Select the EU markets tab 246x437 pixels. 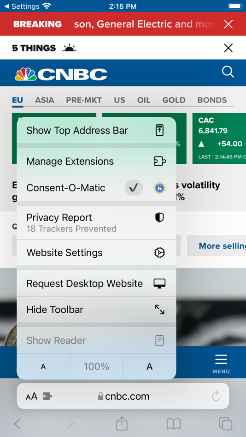pyautogui.click(x=18, y=100)
